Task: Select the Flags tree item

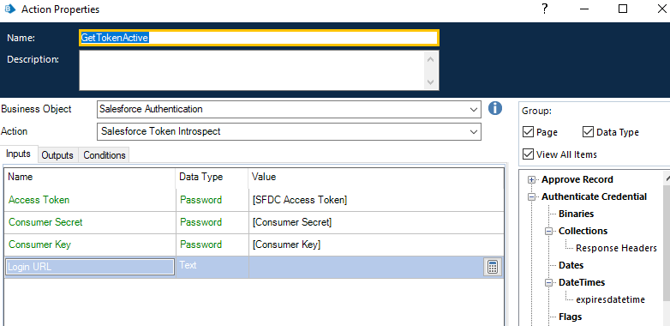Action: pyautogui.click(x=570, y=317)
